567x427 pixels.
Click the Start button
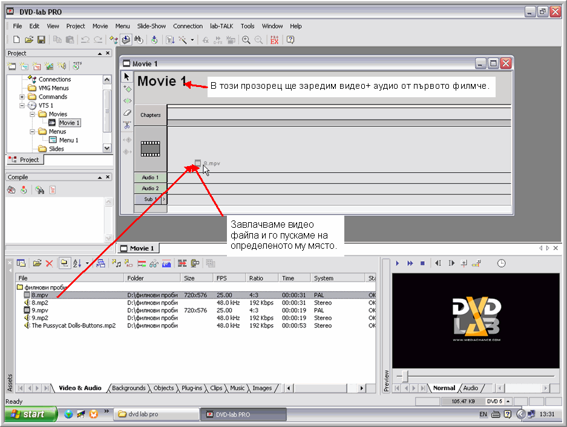coord(31,414)
